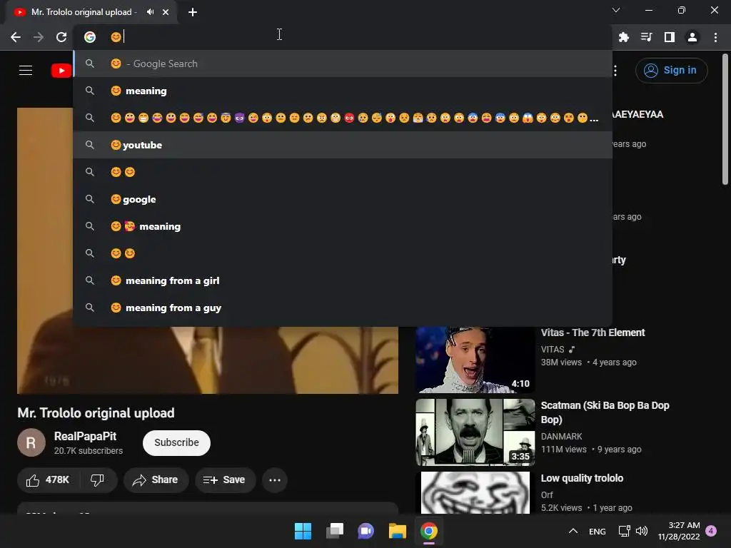Open media controls icon in toolbar

click(x=647, y=37)
